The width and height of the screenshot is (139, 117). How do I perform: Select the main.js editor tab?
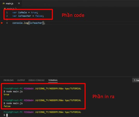(x=11, y=3)
